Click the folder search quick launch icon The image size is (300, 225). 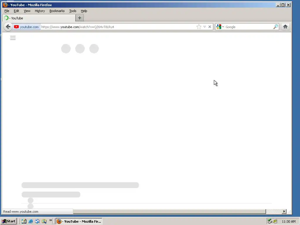pyautogui.click(x=44, y=221)
